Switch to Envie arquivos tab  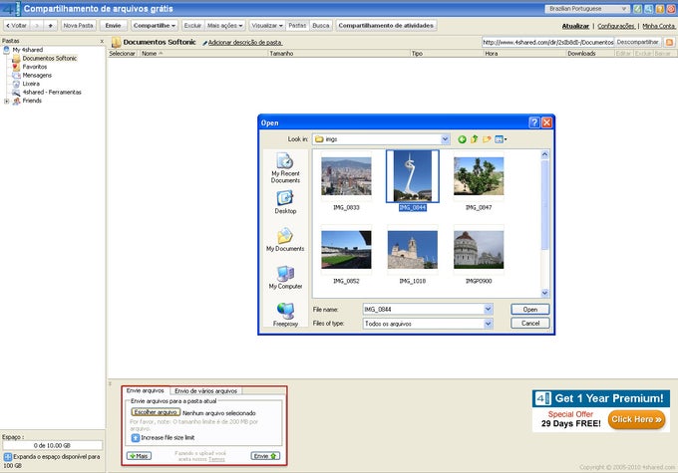(x=145, y=390)
